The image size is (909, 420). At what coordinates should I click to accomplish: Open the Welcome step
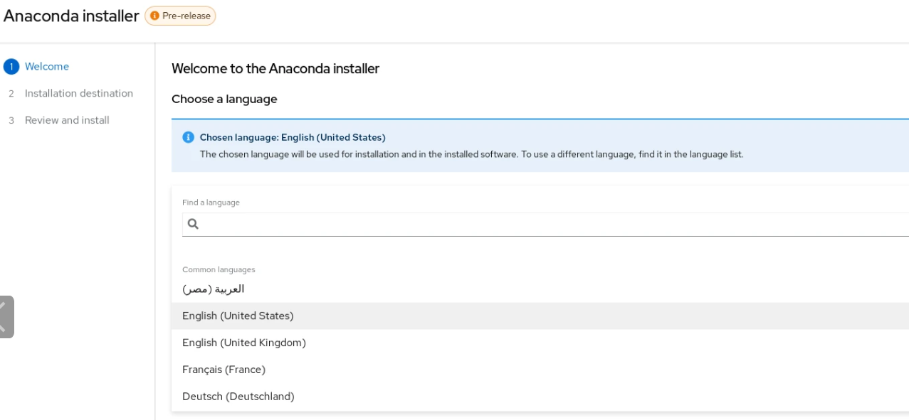pos(47,67)
